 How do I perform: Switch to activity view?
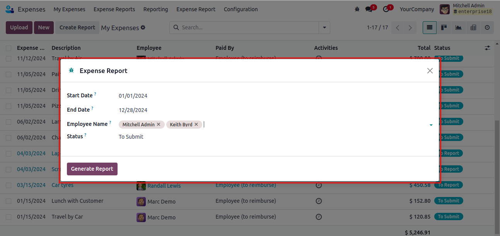[487, 27]
